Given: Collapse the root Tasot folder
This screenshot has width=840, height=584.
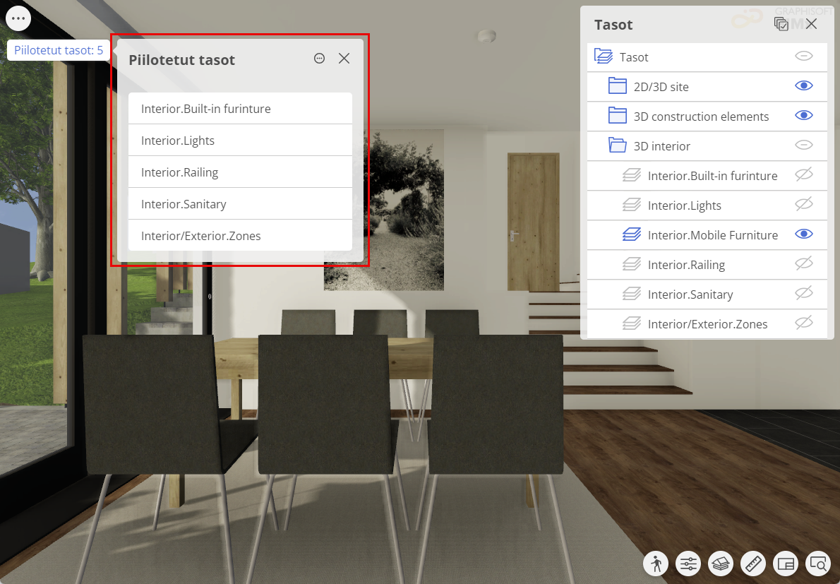Looking at the screenshot, I should 604,56.
